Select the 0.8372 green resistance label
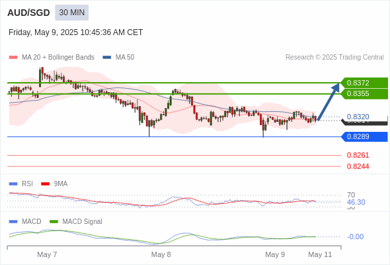This screenshot has height=265, width=390. tap(364, 83)
